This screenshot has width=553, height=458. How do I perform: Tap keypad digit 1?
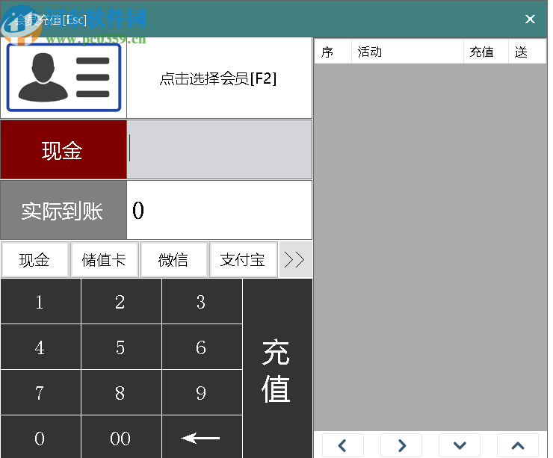[40, 301]
